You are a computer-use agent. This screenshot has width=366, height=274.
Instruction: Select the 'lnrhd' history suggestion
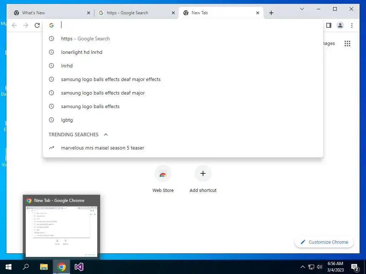pyautogui.click(x=183, y=66)
